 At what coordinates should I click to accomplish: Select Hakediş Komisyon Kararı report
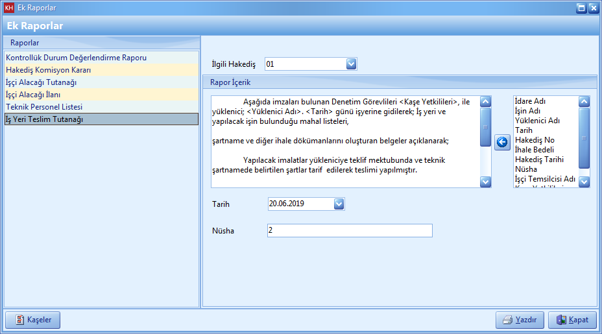(49, 70)
